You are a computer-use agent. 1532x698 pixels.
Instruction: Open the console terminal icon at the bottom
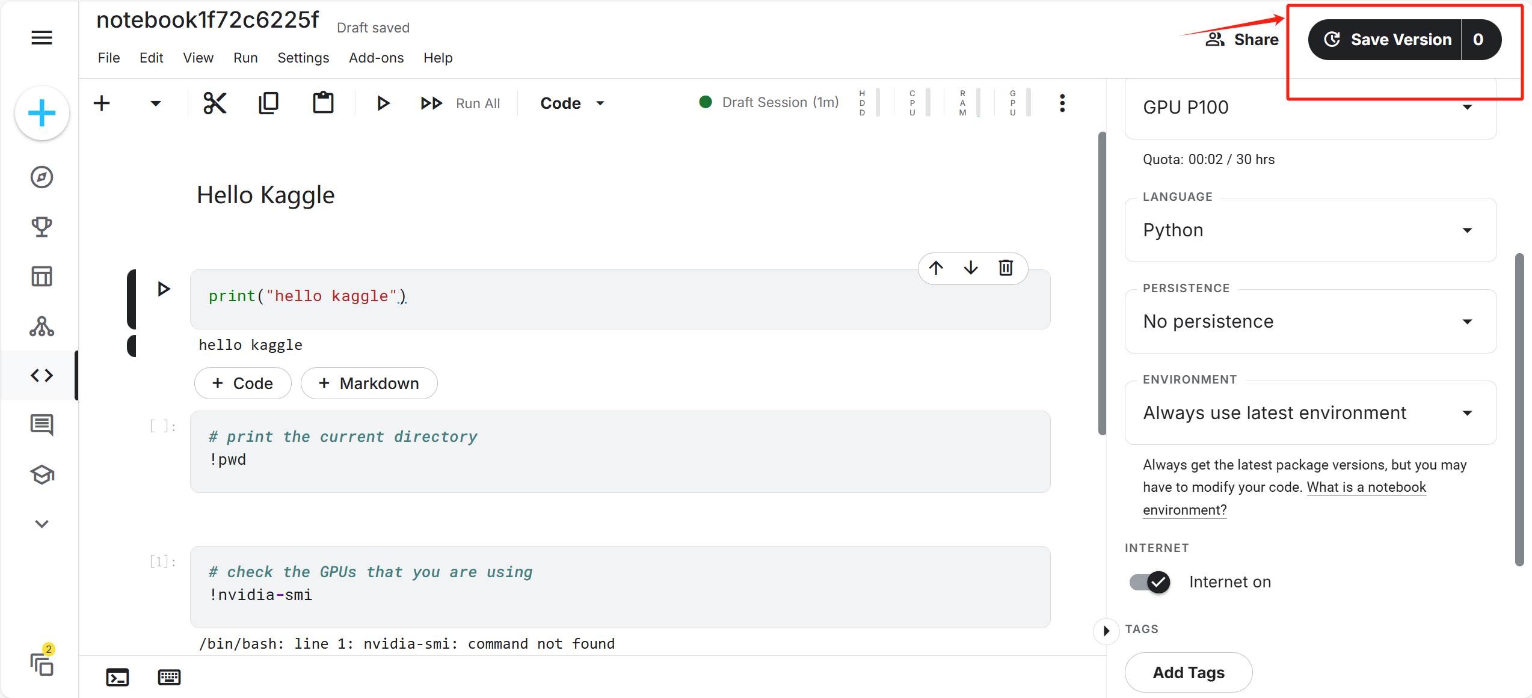(117, 677)
